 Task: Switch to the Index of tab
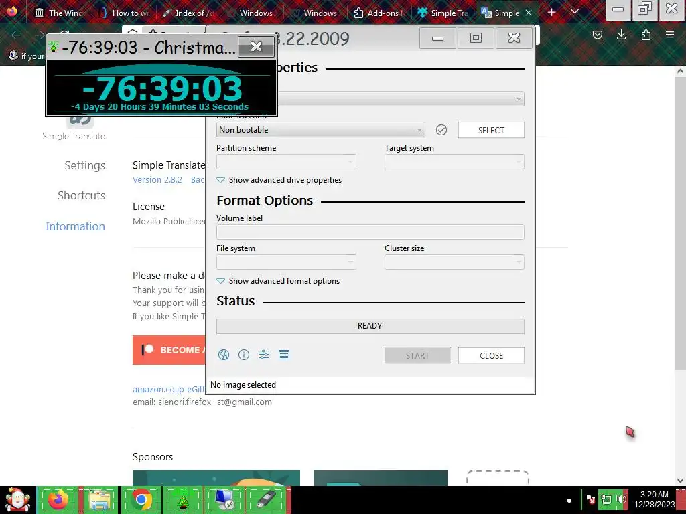coord(188,13)
